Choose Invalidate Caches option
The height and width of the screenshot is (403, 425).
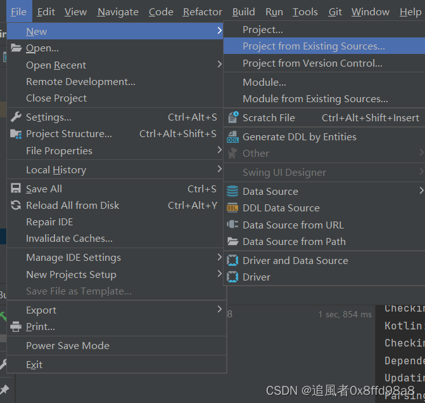[x=69, y=239]
